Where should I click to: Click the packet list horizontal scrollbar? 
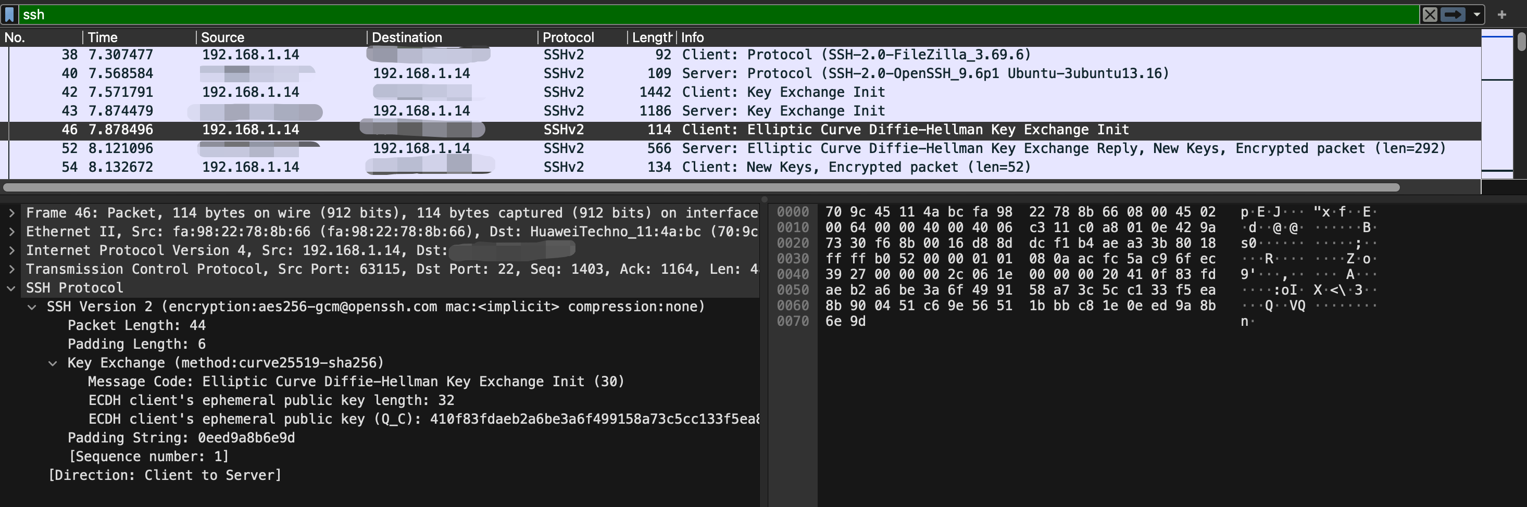(x=701, y=187)
